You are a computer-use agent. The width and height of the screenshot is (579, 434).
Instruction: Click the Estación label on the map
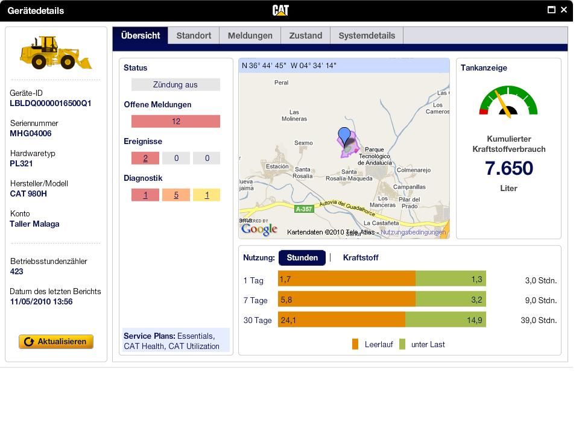(x=277, y=166)
